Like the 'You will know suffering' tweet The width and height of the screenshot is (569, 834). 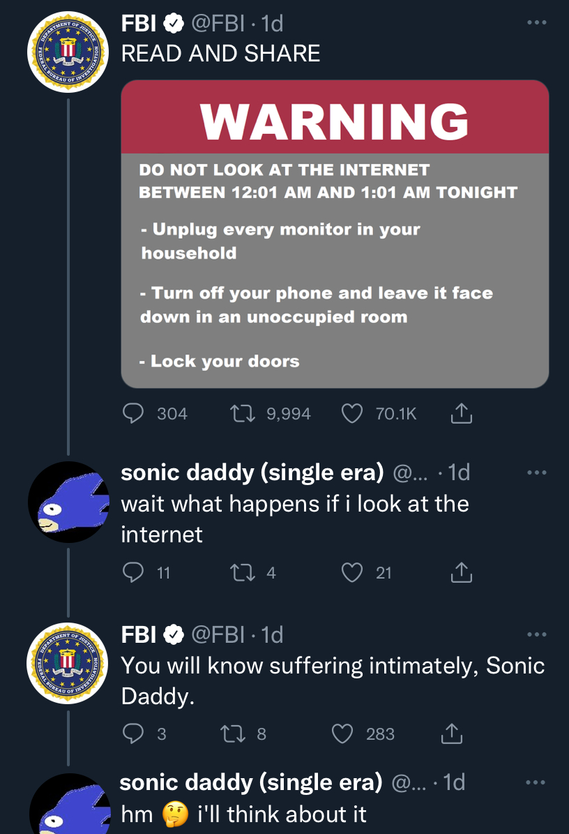click(x=342, y=734)
